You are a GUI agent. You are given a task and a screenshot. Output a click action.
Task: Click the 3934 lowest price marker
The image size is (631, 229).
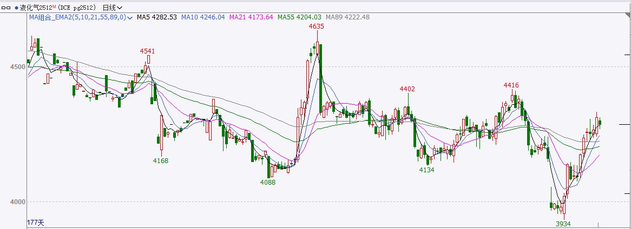tap(563, 223)
